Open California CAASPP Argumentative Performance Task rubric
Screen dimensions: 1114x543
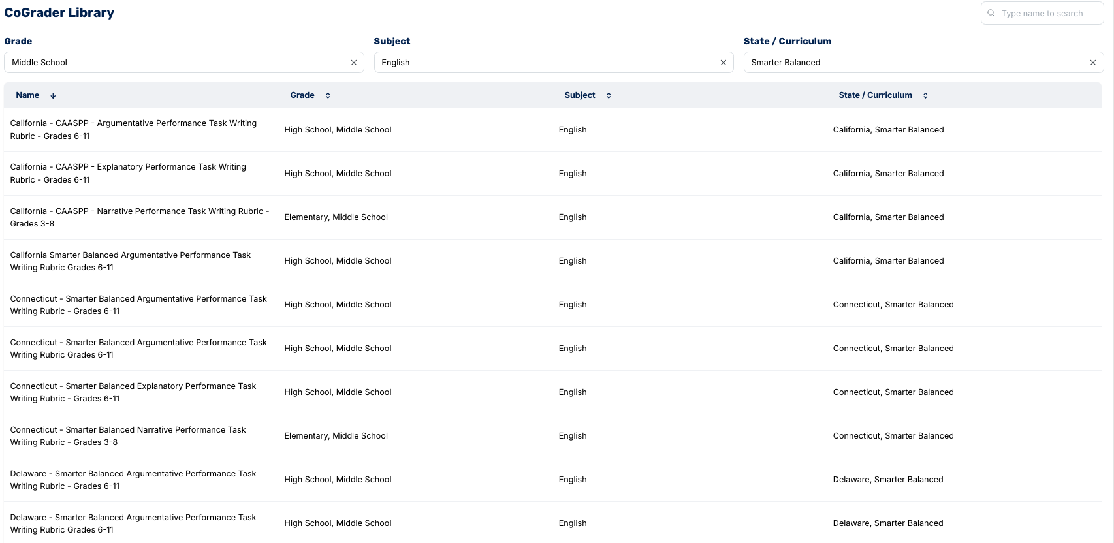(133, 130)
